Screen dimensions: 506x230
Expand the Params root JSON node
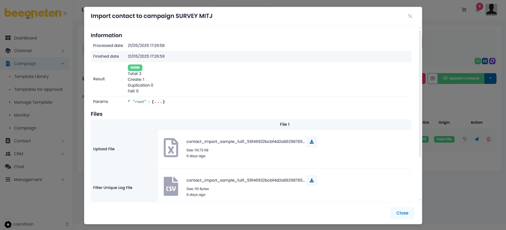[129, 102]
